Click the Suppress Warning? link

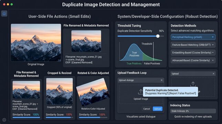click(157, 93)
